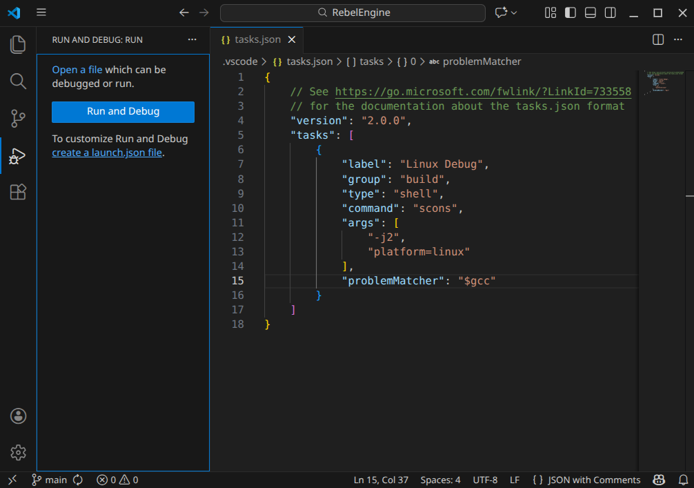Screen dimensions: 694x488
Task: Open the remote window indicator
Action: point(12,480)
